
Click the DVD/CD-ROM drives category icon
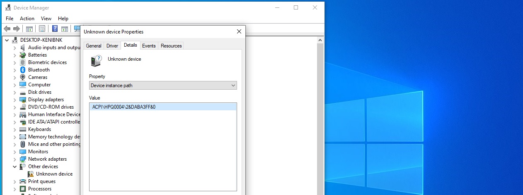23,107
